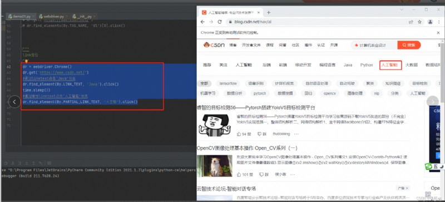Open 博客 in CSDN top navigation

(233, 45)
